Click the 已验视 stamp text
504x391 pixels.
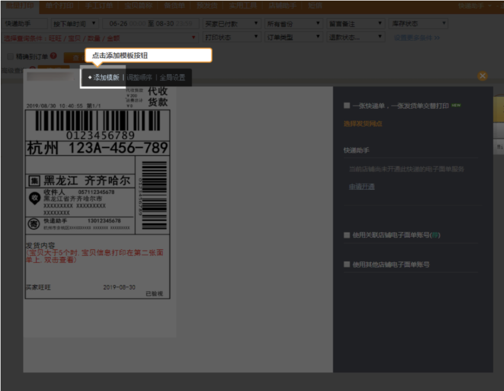[x=154, y=294]
